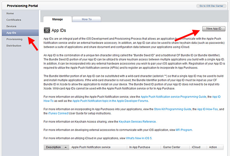The height and width of the screenshot is (156, 230).
Task: Select App IDs sidebar item
Action: point(11,33)
